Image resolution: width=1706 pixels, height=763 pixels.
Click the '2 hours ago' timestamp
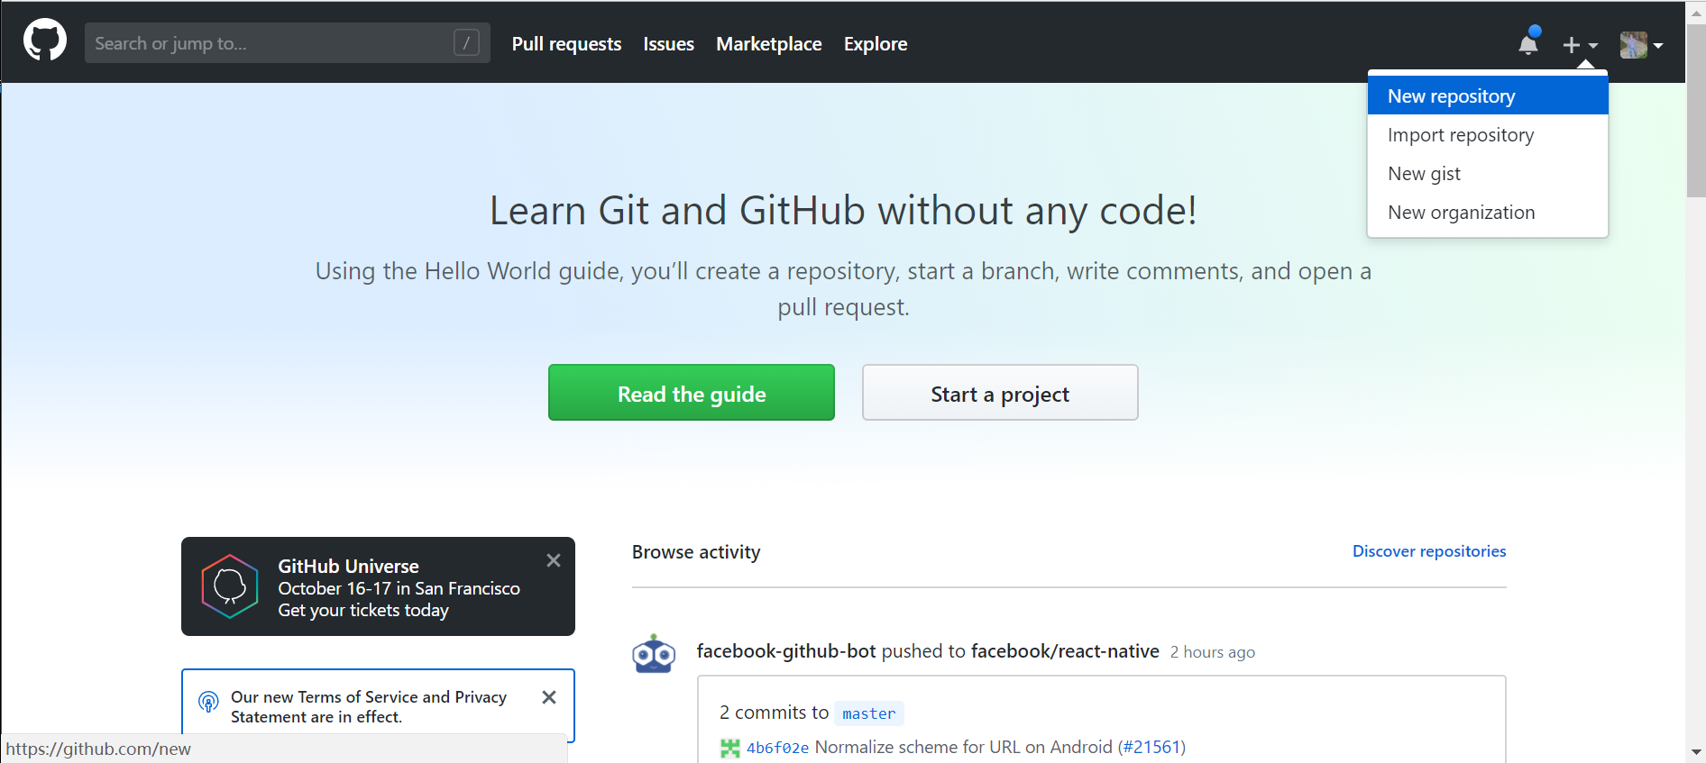[1213, 652]
